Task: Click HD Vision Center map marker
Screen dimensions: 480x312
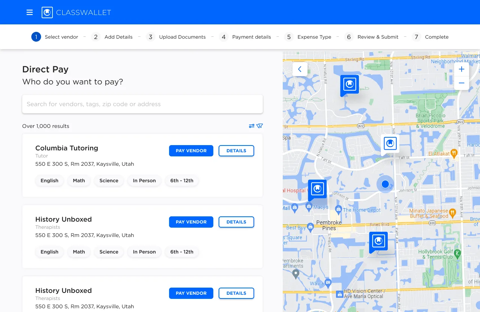Action: 339,294
